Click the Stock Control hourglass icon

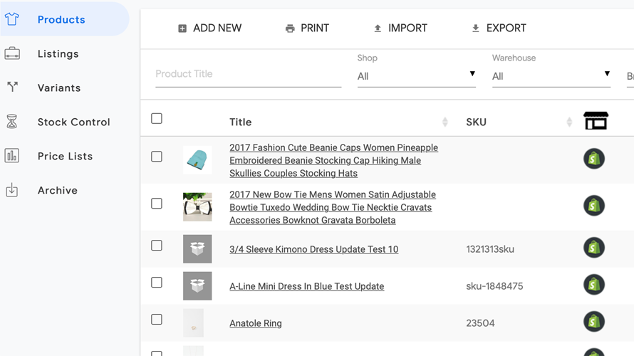(12, 122)
